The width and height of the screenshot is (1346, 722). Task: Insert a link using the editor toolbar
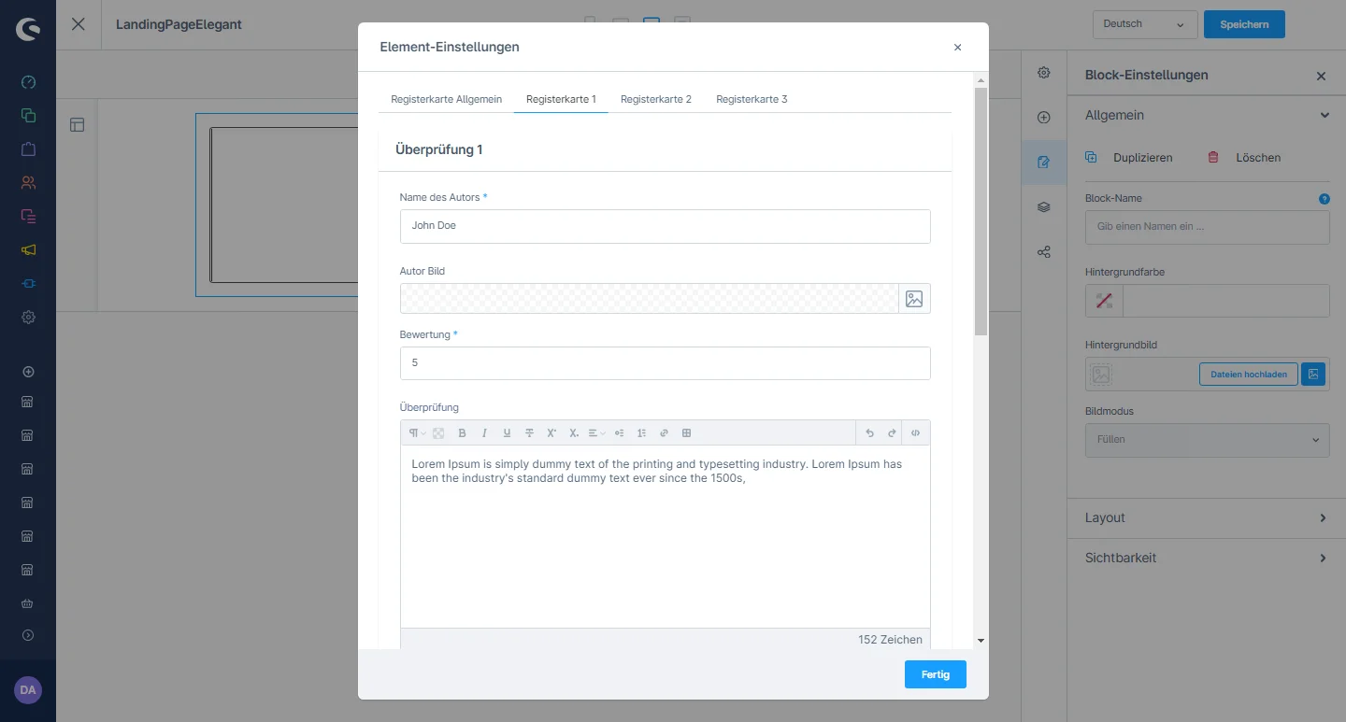[664, 433]
